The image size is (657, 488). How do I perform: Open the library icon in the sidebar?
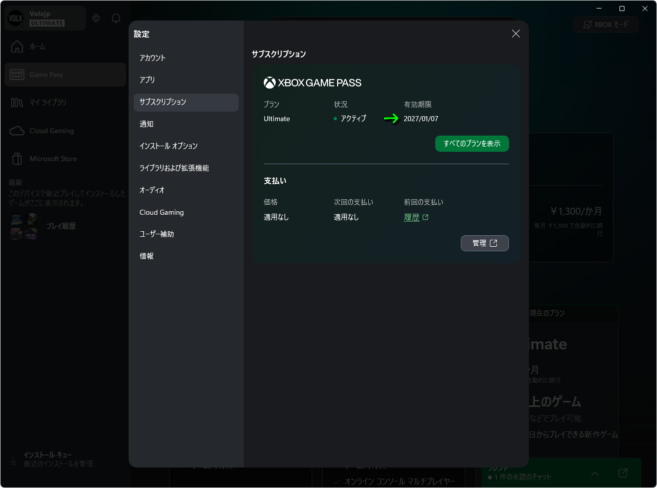click(x=17, y=103)
